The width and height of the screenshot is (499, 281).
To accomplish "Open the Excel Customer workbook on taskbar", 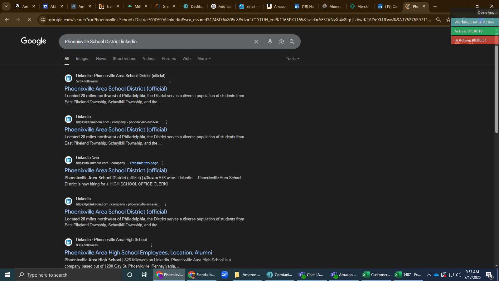I will click(x=376, y=275).
